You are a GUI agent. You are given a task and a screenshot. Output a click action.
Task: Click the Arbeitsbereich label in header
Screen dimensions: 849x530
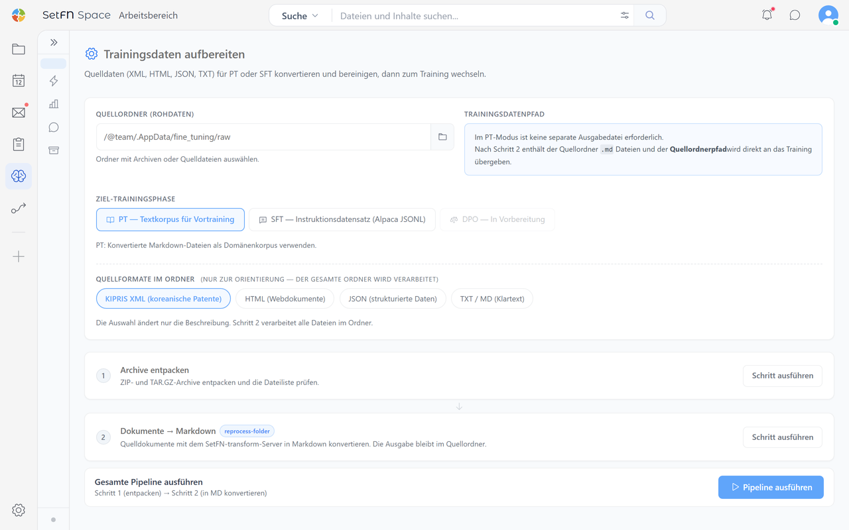click(x=148, y=16)
